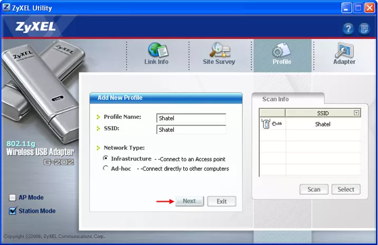This screenshot has width=378, height=245.
Task: Switch to Site Survey tab label
Action: pyautogui.click(x=219, y=62)
